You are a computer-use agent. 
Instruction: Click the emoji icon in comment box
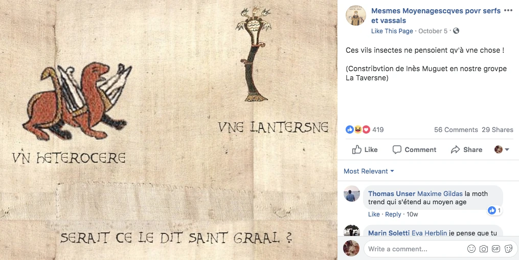[x=471, y=249]
